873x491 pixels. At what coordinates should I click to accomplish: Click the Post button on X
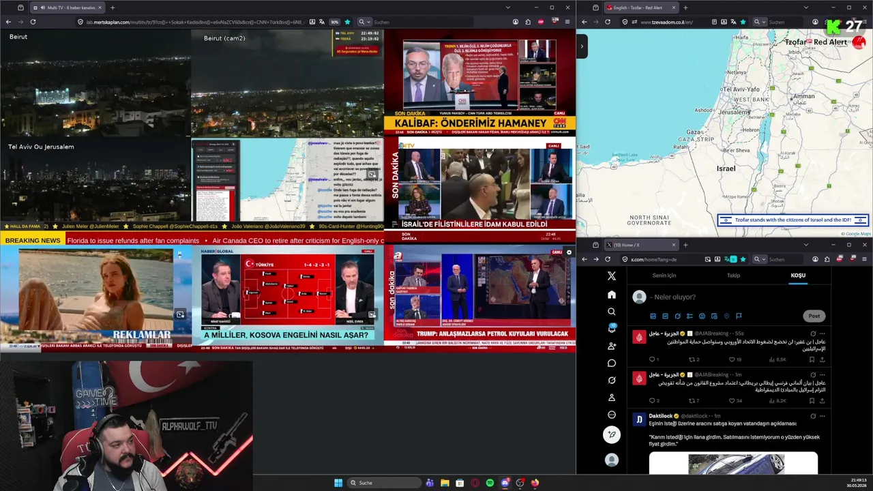tap(814, 316)
